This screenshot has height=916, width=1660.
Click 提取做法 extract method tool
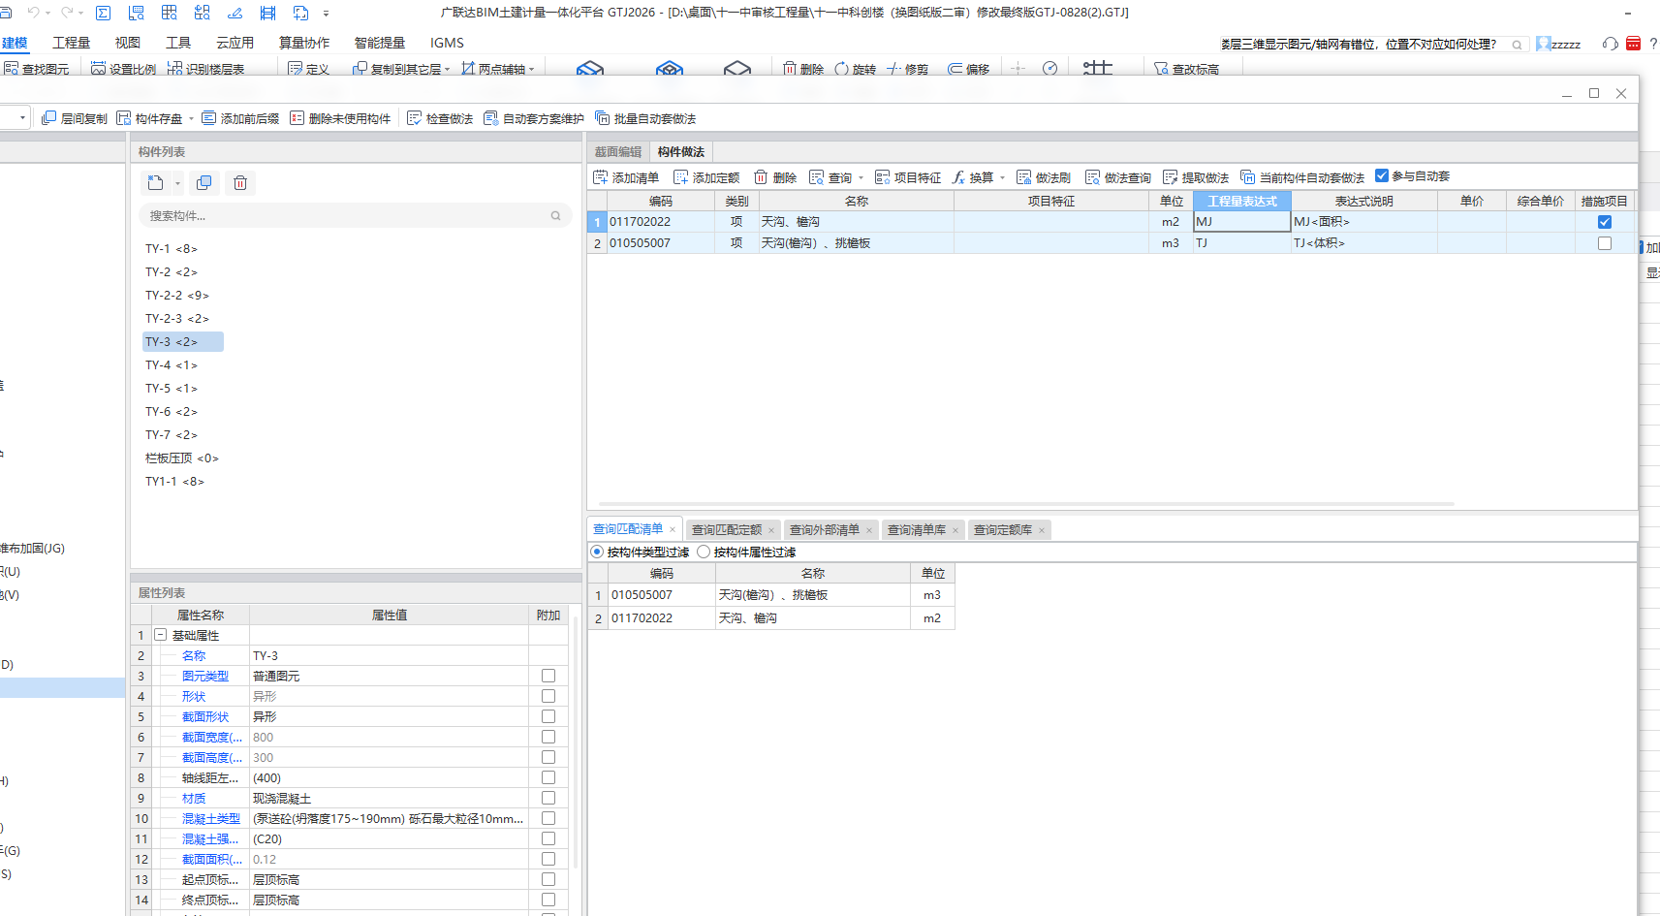(x=1196, y=177)
